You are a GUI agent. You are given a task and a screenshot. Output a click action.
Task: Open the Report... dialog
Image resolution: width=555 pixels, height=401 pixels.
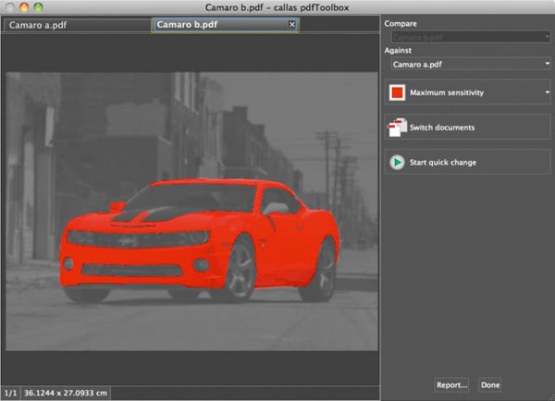coord(451,385)
